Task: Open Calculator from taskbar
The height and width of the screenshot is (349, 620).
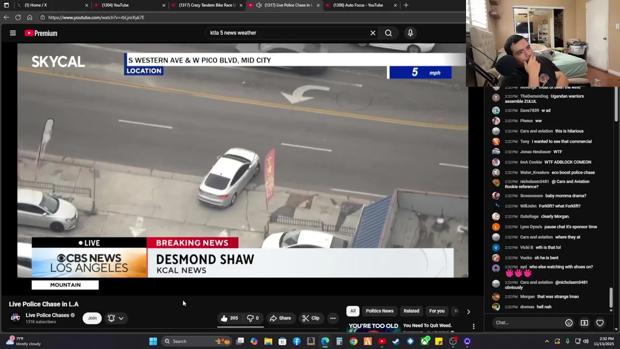Action: tap(340, 341)
